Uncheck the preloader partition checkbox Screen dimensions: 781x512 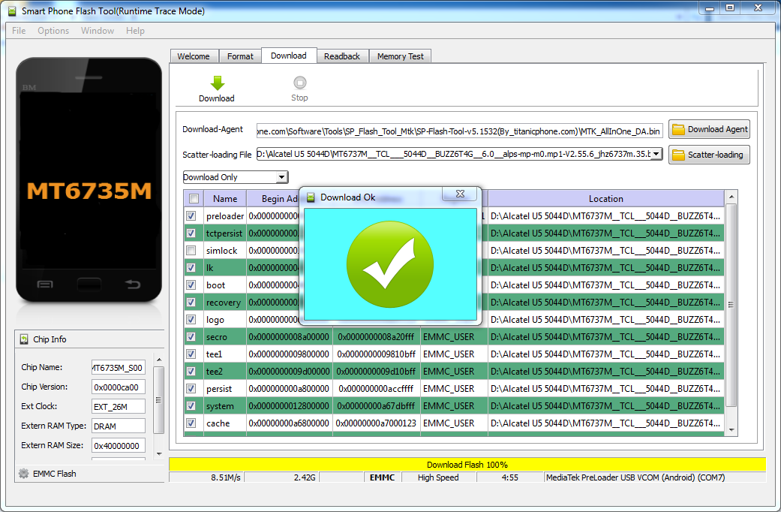point(191,216)
